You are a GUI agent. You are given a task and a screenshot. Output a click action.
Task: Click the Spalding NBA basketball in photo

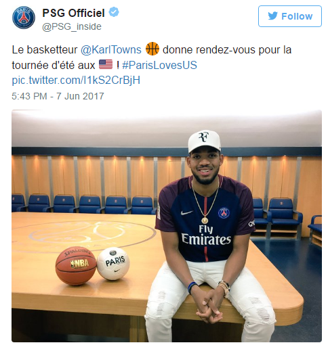point(76,266)
